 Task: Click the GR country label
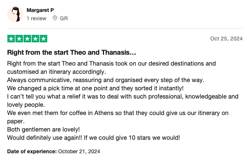pos(64,18)
